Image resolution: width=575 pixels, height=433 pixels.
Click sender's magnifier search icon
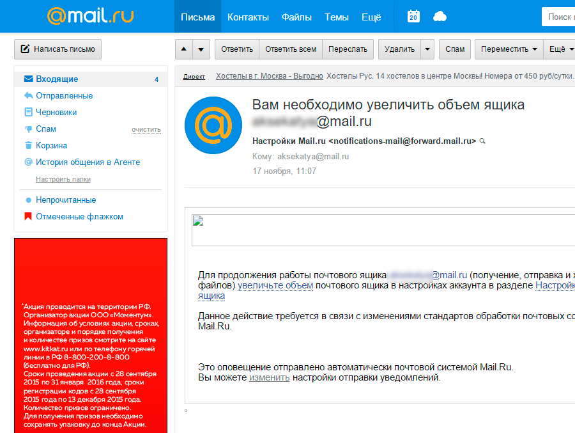482,141
